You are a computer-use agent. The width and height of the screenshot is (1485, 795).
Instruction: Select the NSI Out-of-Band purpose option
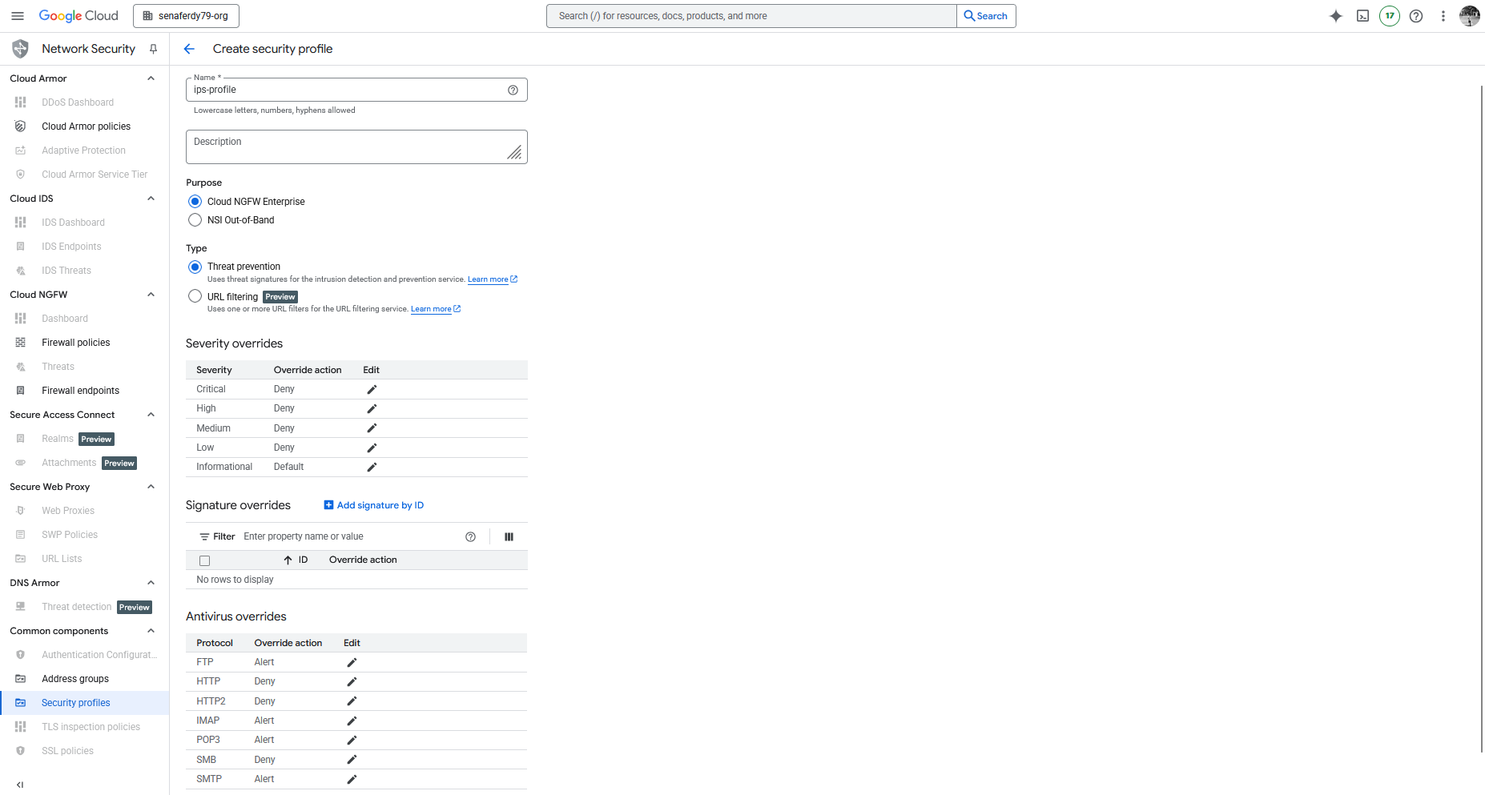pyautogui.click(x=195, y=220)
